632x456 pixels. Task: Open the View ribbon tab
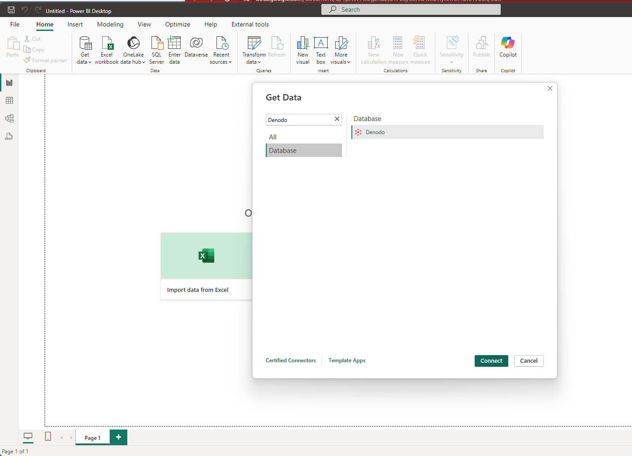point(144,24)
